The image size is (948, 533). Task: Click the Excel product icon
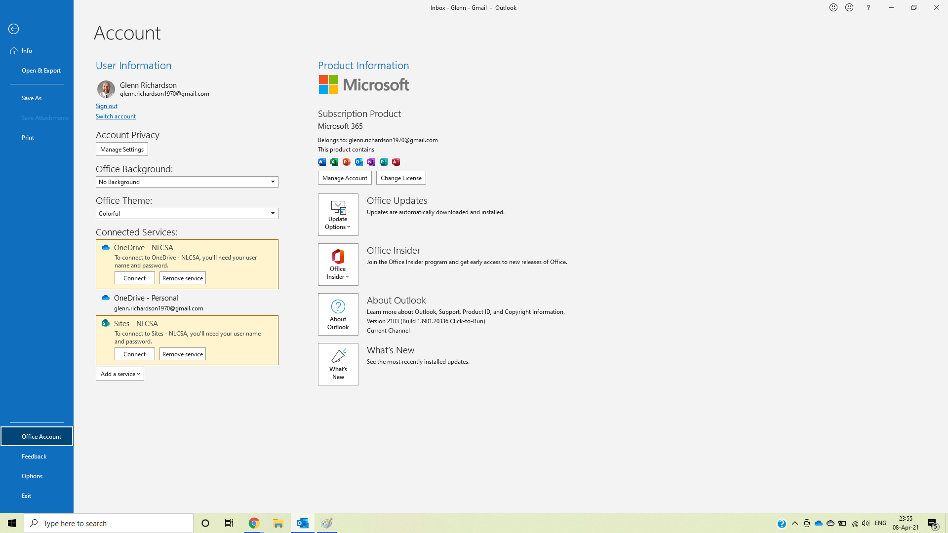[334, 162]
